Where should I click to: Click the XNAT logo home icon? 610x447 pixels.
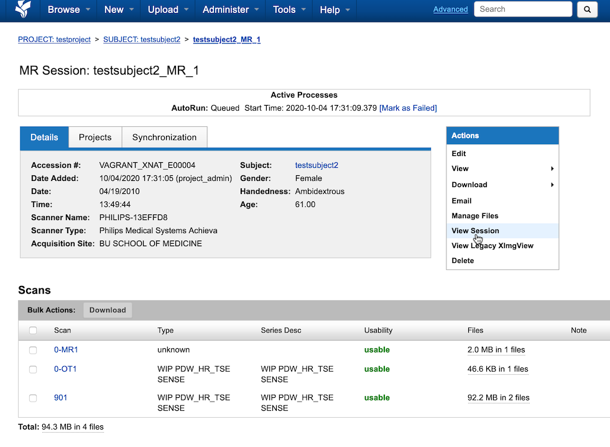click(22, 9)
